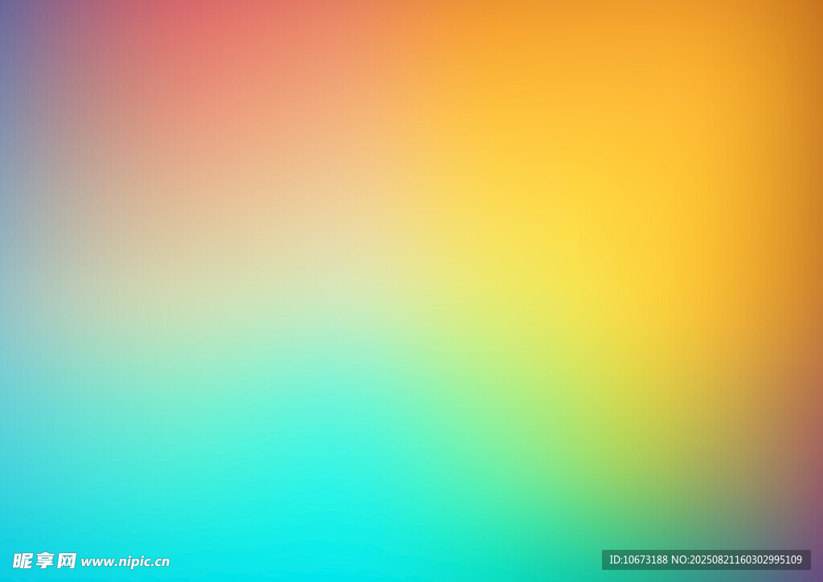
Task: Click the ID:10673188 label text
Action: tap(638, 559)
